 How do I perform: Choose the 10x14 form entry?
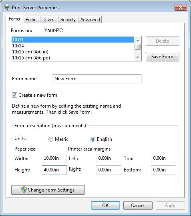(73, 46)
